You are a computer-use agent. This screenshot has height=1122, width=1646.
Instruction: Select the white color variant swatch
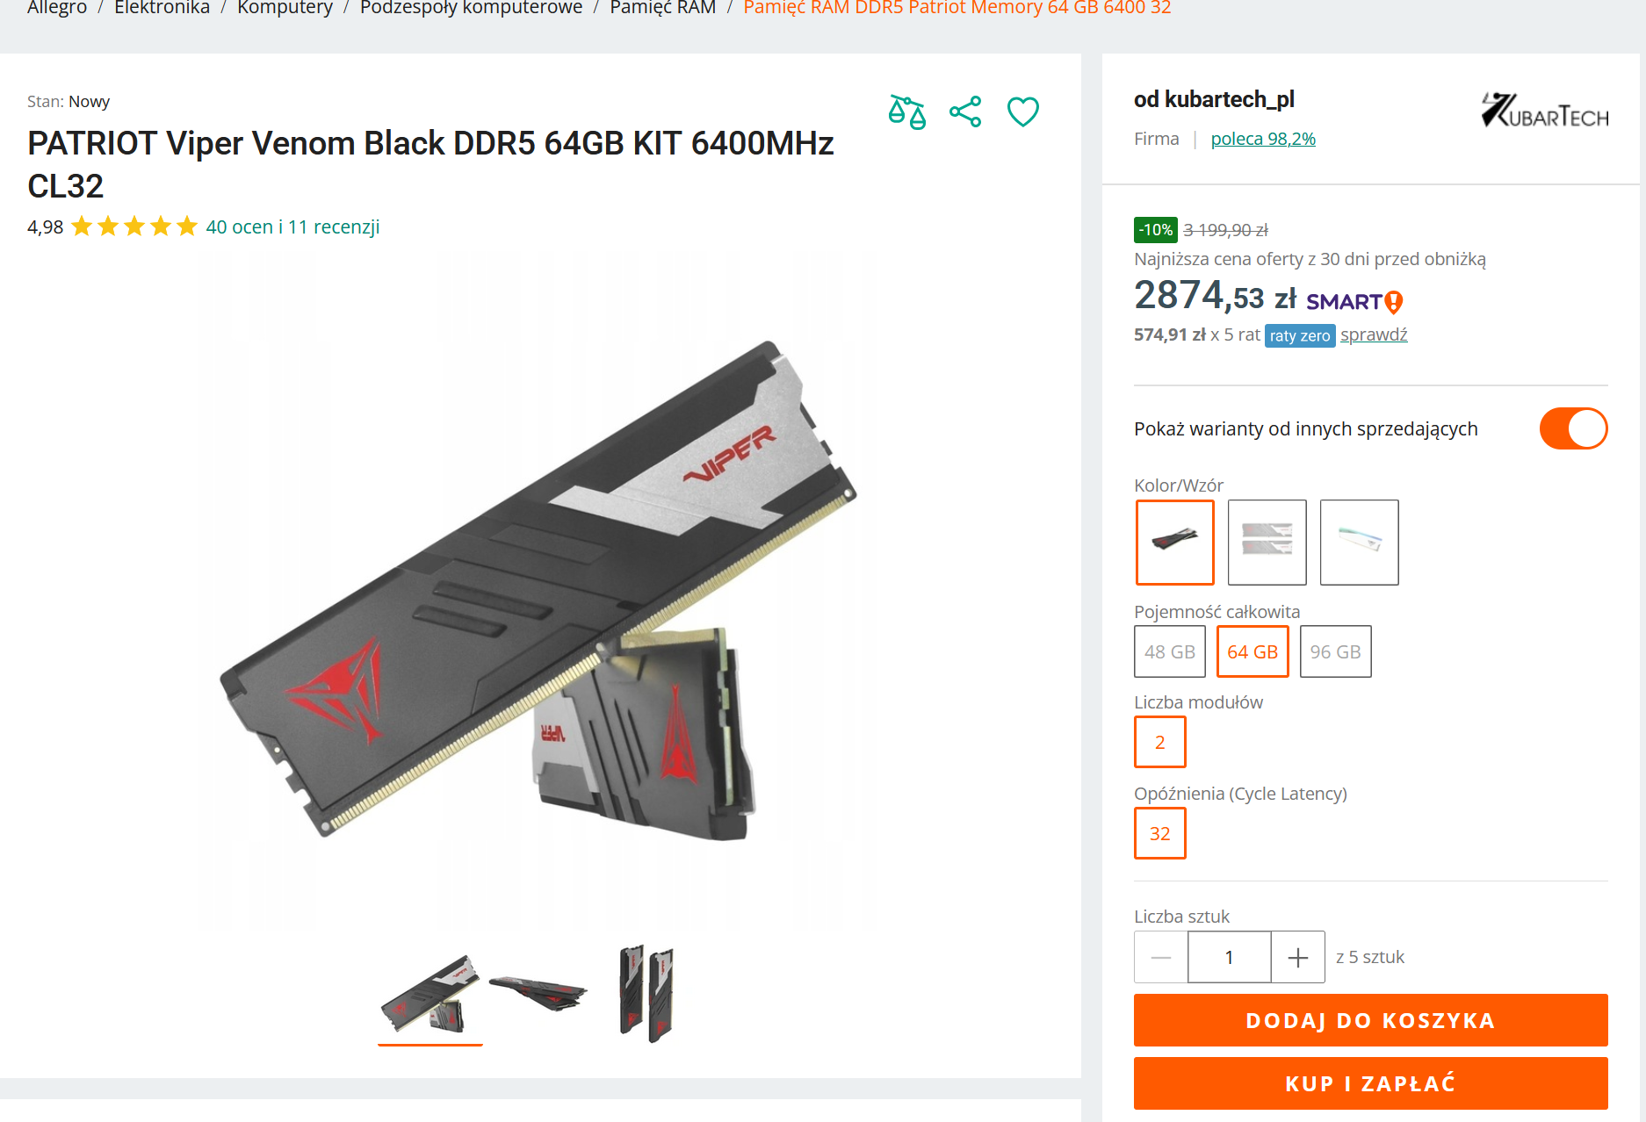tap(1359, 543)
